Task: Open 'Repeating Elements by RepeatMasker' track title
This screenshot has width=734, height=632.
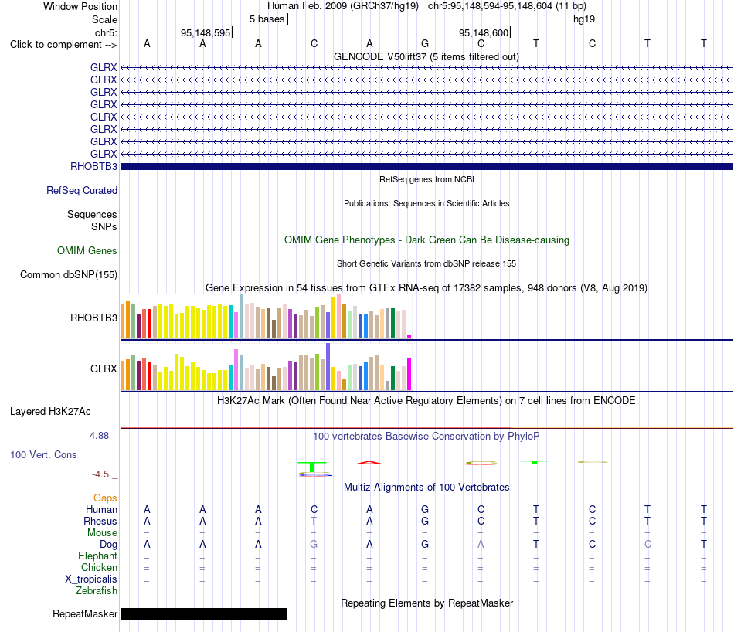Action: pyautogui.click(x=426, y=603)
